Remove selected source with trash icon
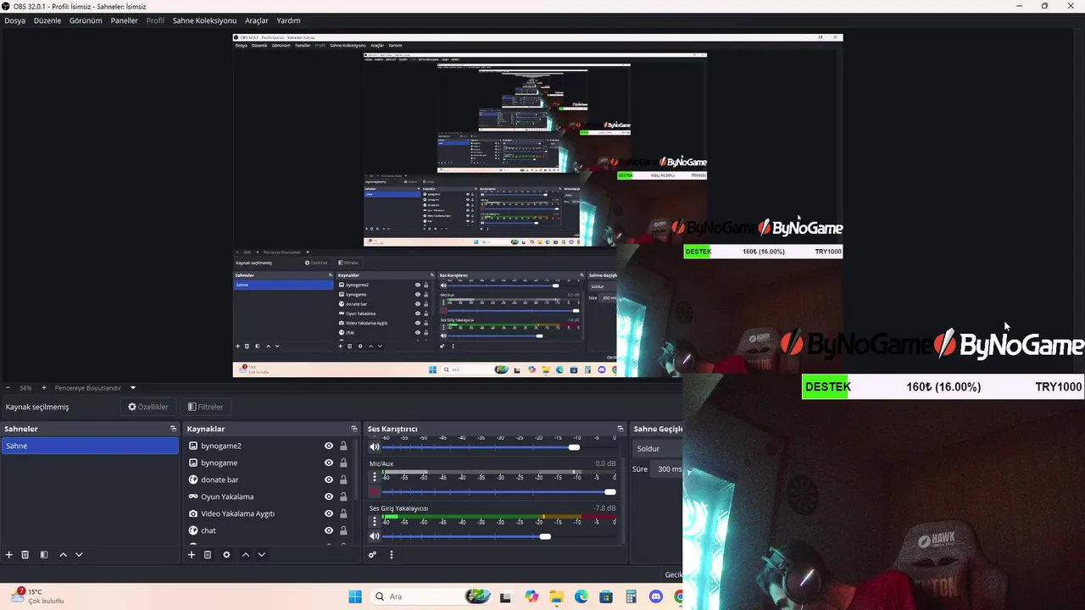Screen dimensions: 1085x610 click(208, 555)
